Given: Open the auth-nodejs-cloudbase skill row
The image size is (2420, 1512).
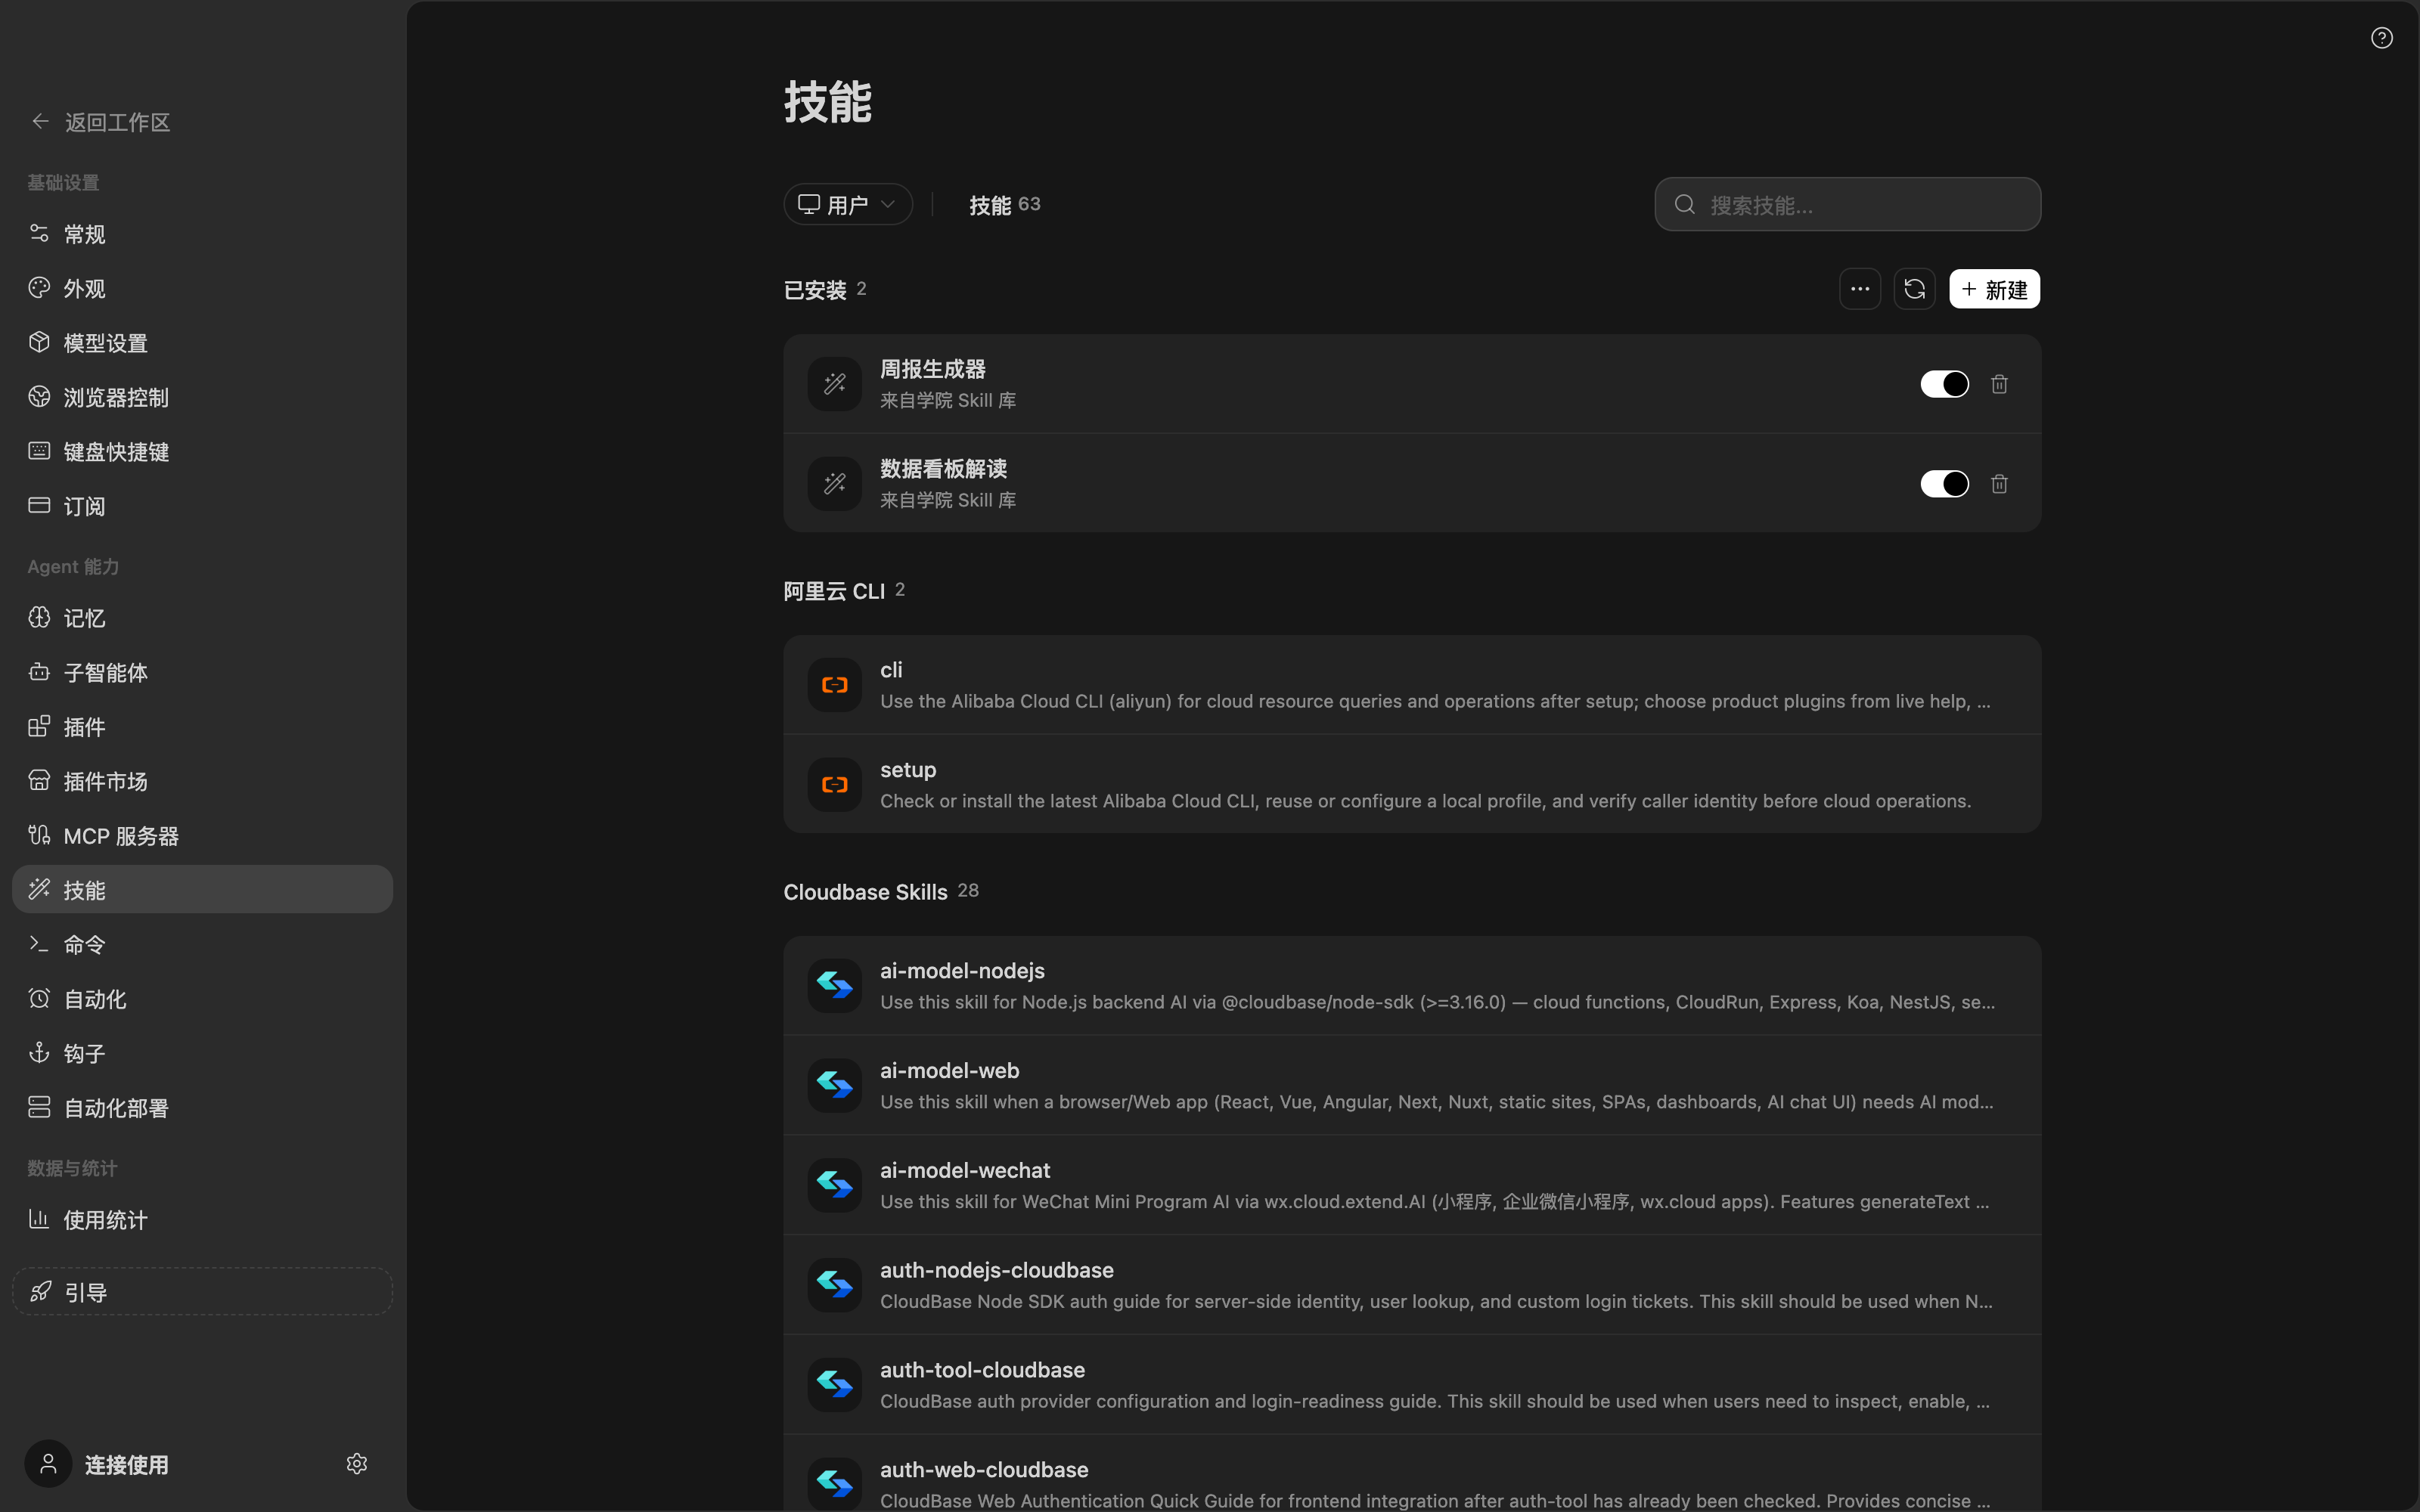Looking at the screenshot, I should 1412,1285.
